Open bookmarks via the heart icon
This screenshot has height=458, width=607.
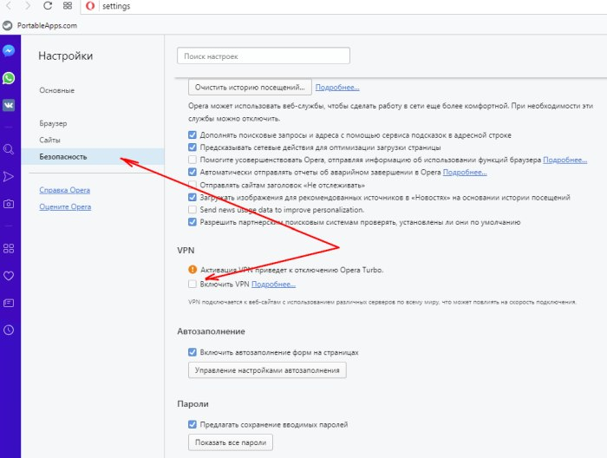9,276
